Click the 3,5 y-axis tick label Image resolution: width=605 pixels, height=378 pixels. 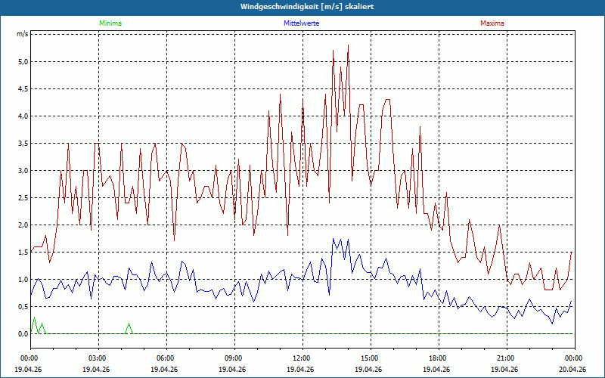22,144
